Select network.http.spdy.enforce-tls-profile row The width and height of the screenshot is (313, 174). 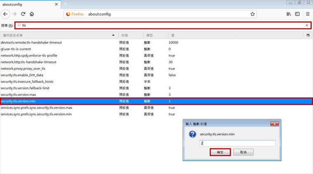156,56
